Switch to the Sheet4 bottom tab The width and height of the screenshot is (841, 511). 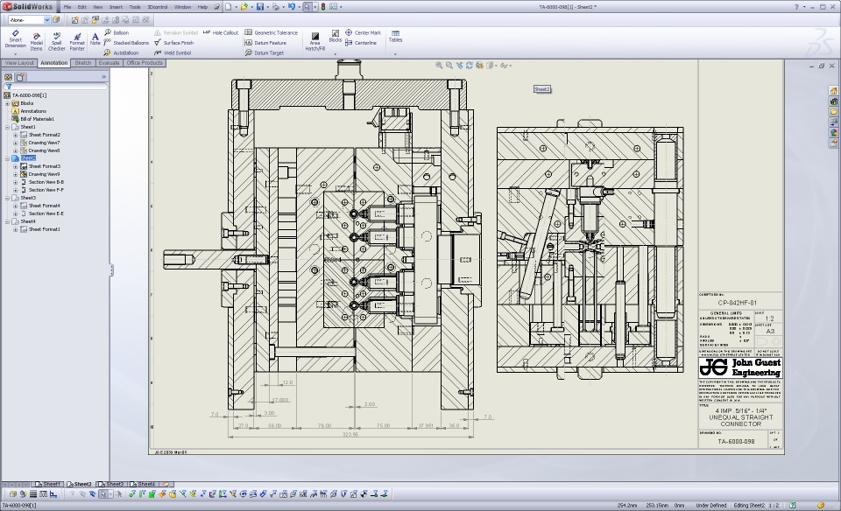point(143,484)
